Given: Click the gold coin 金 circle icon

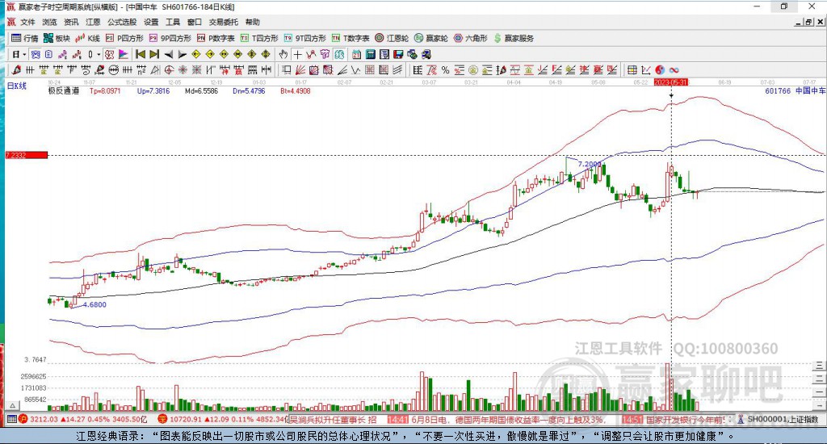Looking at the screenshot, I should pos(472,69).
